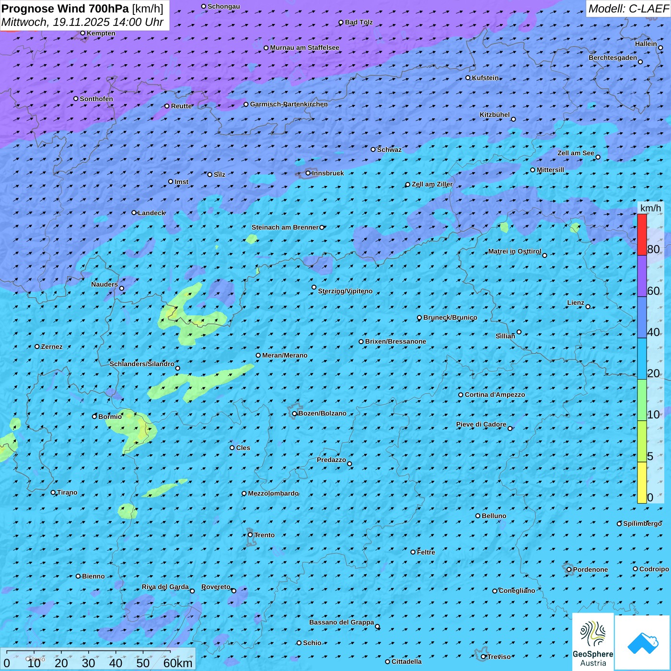Select the Zell am See marker

click(598, 157)
